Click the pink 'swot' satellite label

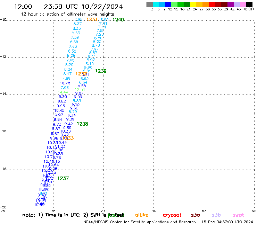pyautogui.click(x=238, y=215)
